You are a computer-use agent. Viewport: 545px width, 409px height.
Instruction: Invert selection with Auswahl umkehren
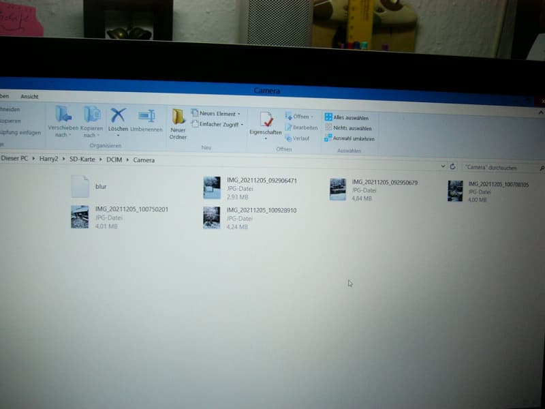coord(349,138)
